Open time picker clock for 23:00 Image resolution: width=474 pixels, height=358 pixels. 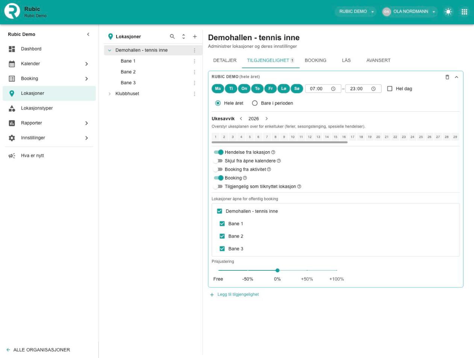pyautogui.click(x=373, y=89)
